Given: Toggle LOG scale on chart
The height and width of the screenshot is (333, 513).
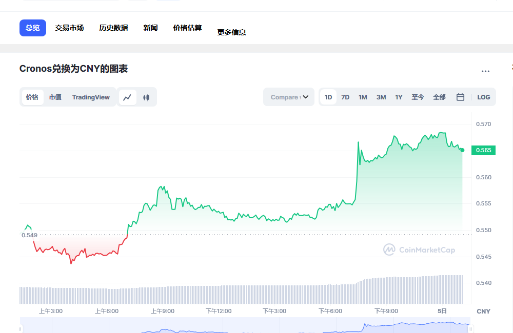Looking at the screenshot, I should tap(484, 97).
